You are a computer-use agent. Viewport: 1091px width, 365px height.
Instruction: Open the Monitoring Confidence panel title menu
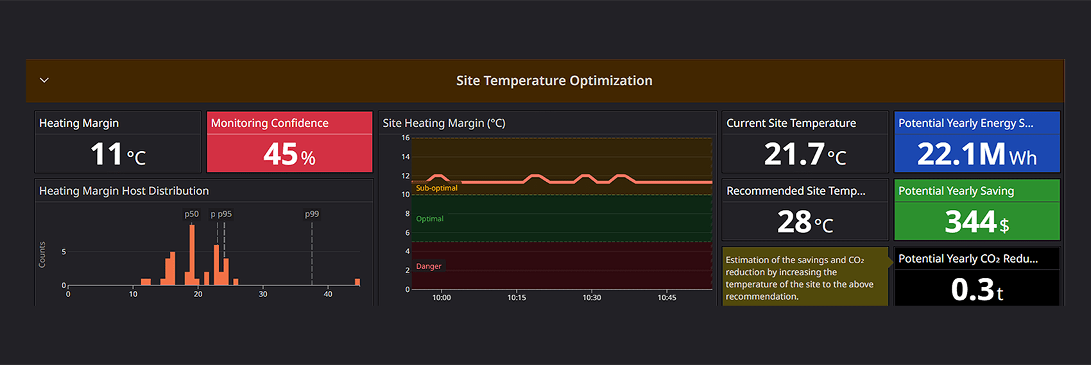pyautogui.click(x=270, y=123)
